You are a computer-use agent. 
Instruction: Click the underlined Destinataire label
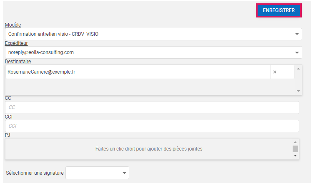pyautogui.click(x=18, y=62)
